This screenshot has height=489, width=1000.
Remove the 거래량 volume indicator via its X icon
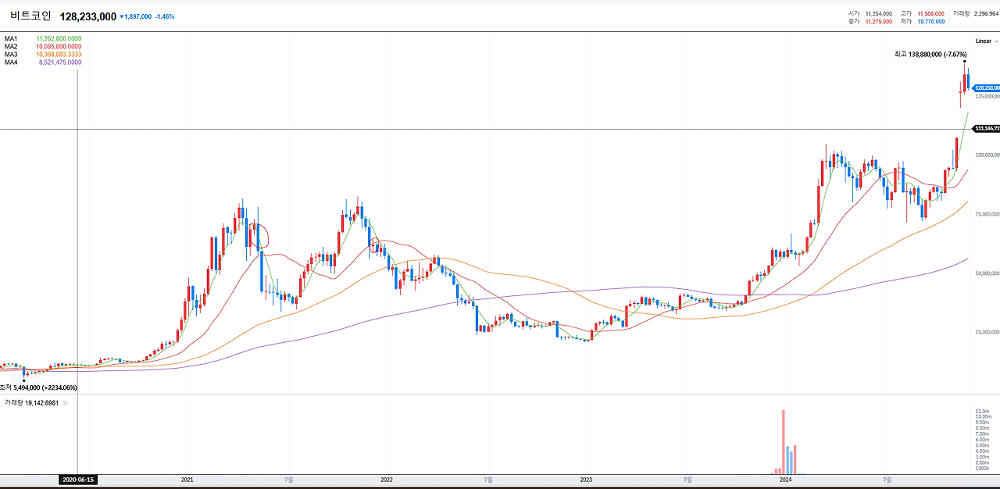(x=65, y=402)
